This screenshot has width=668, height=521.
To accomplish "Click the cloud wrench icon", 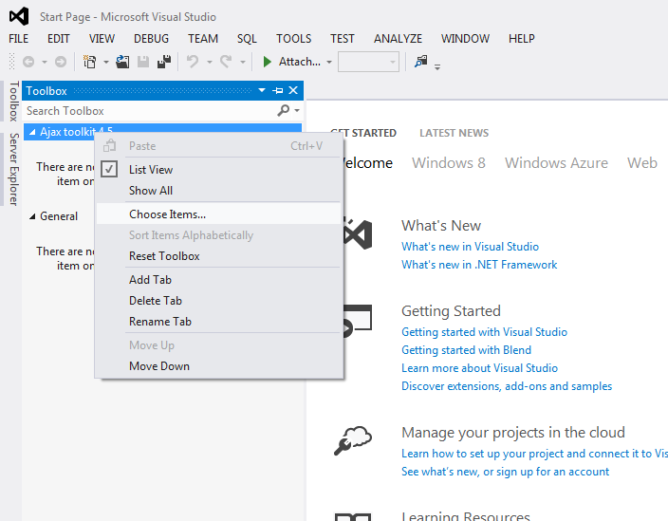I will point(353,441).
